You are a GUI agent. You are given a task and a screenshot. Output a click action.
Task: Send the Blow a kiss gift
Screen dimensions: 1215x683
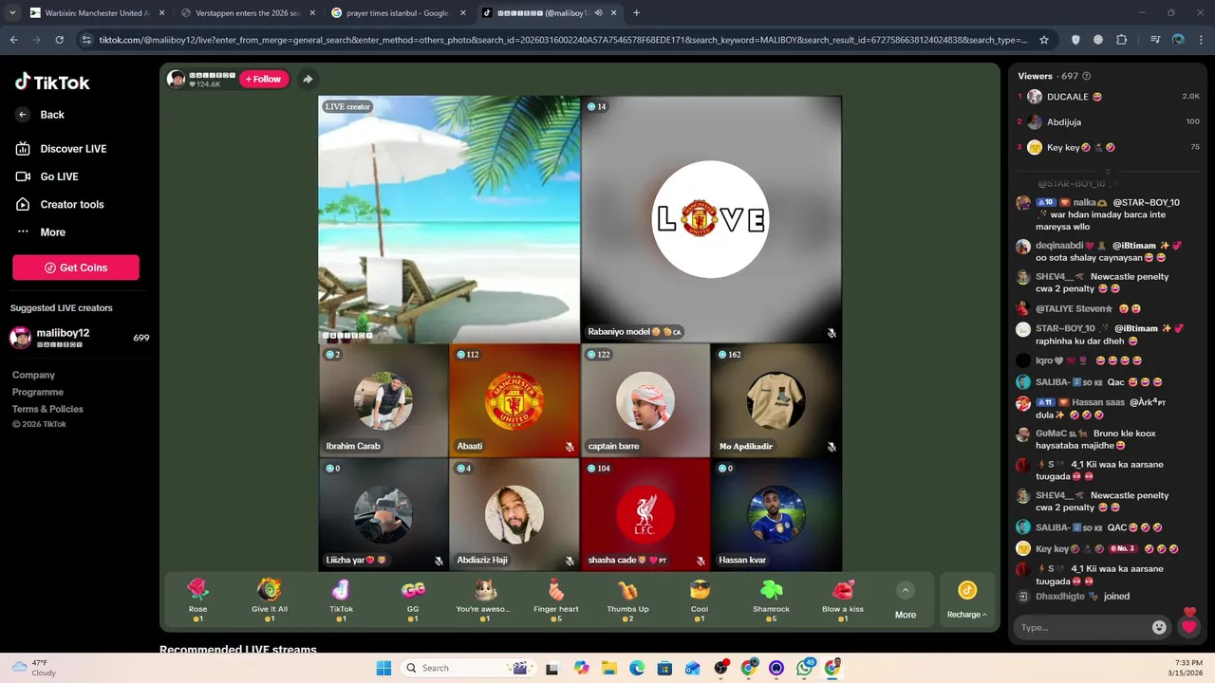pos(843,600)
